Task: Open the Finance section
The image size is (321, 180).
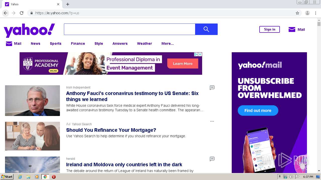Action: 78,43
